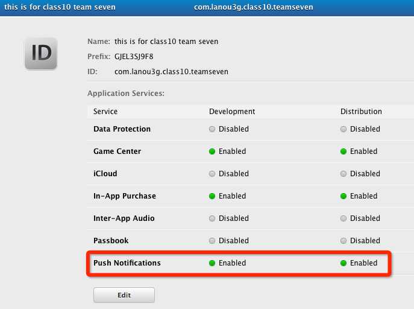Viewport: 414px width, 309px height.
Task: Click the green In-App Purchase Development dot
Action: coord(212,196)
